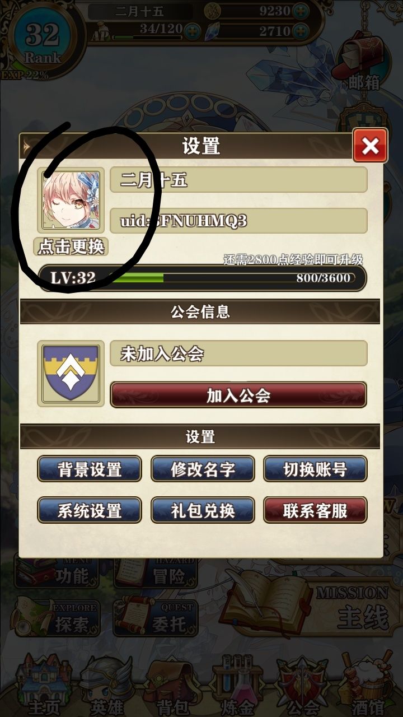Open 系统设置 system settings
This screenshot has height=717, width=403.
(x=90, y=510)
